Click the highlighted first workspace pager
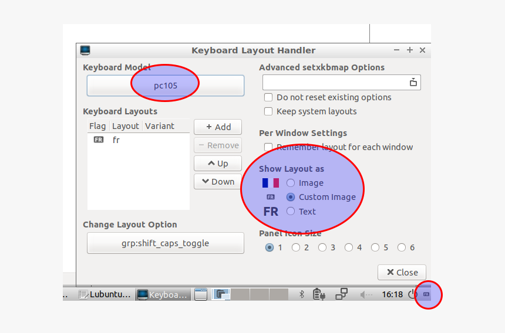The height and width of the screenshot is (333, 505). click(x=221, y=294)
